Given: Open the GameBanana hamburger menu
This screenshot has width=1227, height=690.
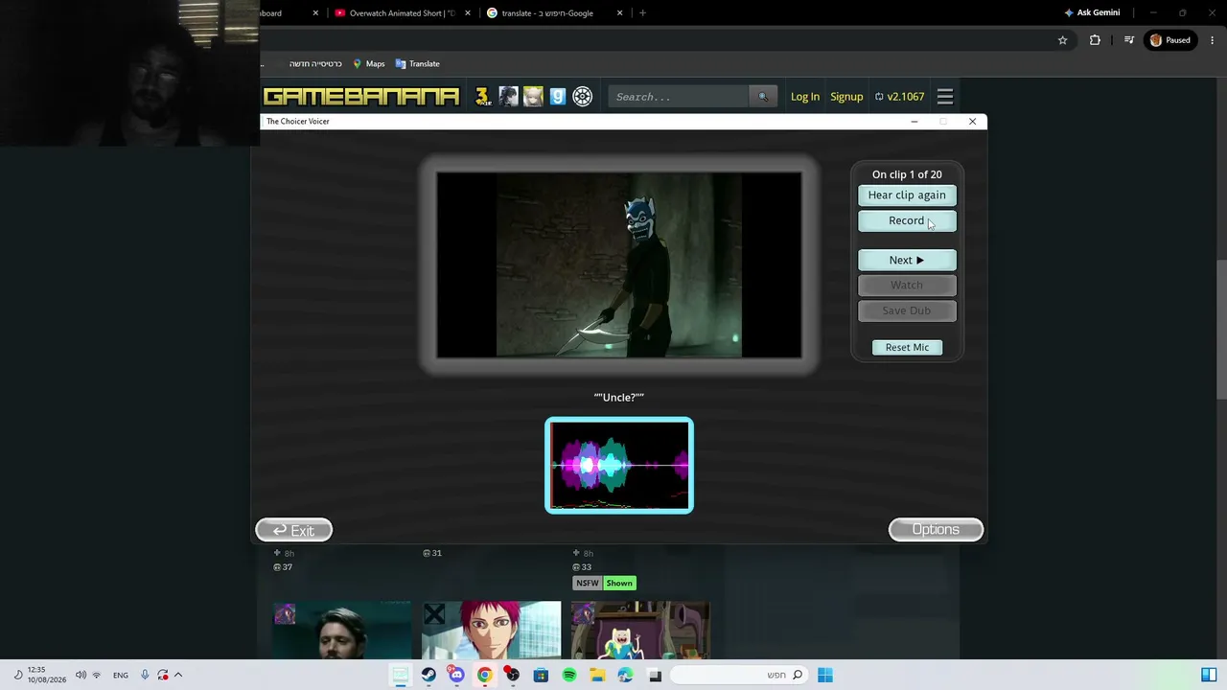Looking at the screenshot, I should tap(945, 97).
